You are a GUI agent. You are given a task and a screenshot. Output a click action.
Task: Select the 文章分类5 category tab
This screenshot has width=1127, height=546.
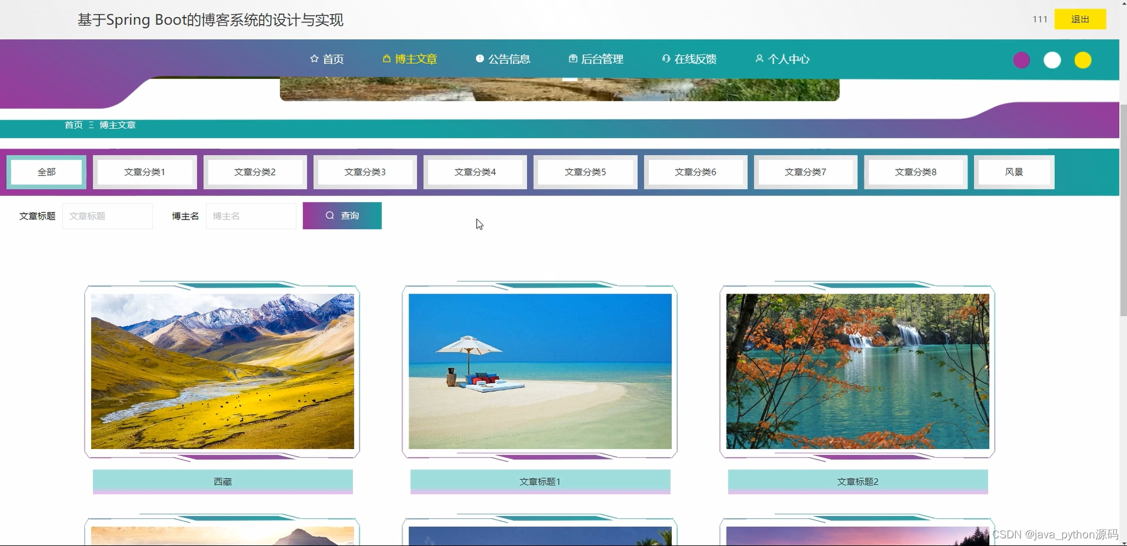point(585,172)
